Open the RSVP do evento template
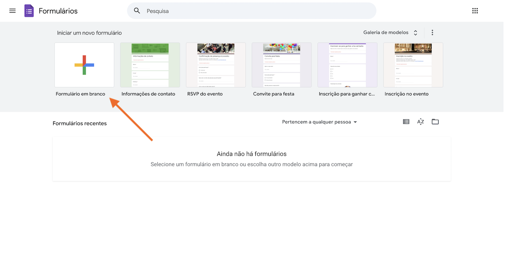509x275 pixels. 216,65
